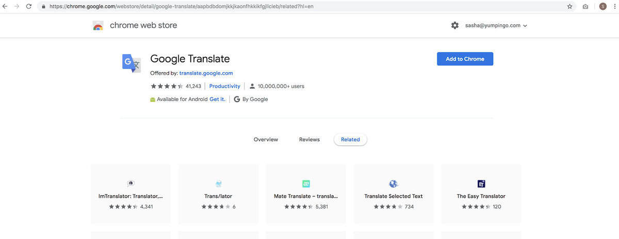Click the 'Get it.' Android link
Screen dimensions: 619x239
pyautogui.click(x=217, y=99)
